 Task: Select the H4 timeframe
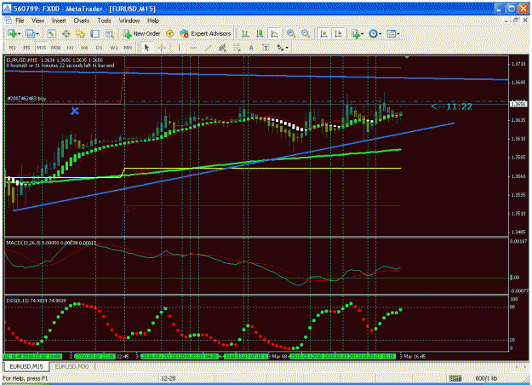(84, 48)
